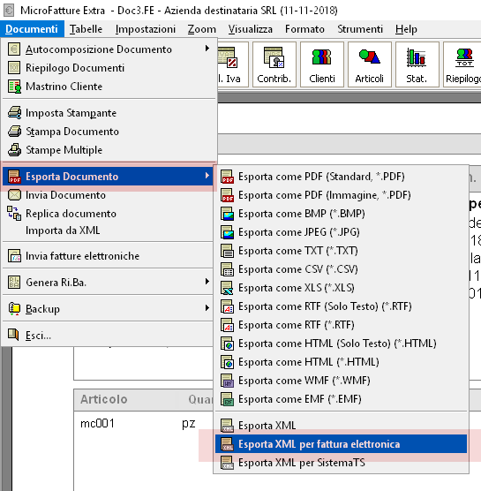The image size is (481, 491).
Task: Click the Imposta Stampante printer icon
Action: coord(14,112)
